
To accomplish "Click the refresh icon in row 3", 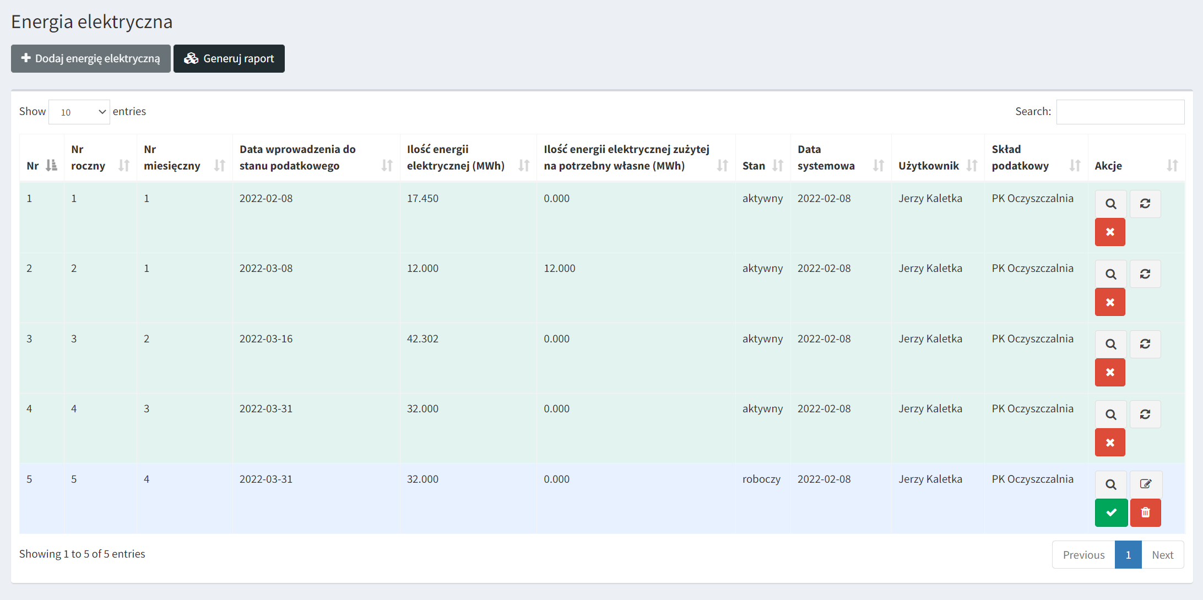I will (1145, 344).
